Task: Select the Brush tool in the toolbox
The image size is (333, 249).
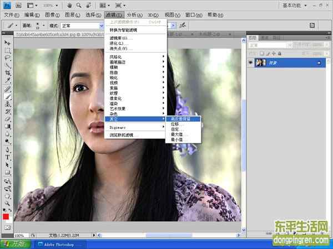Action: click(7, 95)
